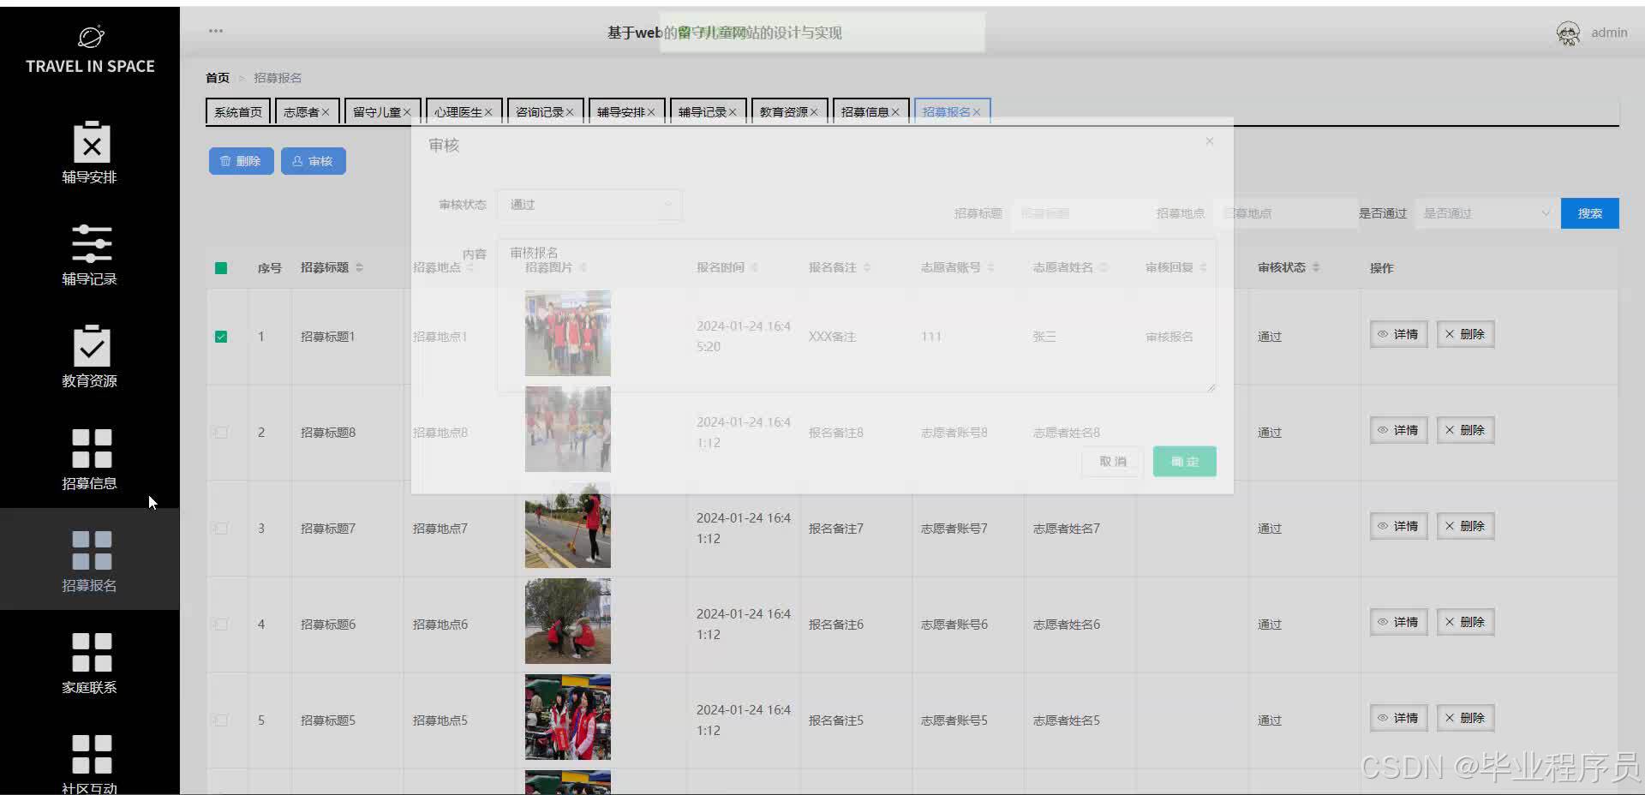Uncheck the row 1 招募标题1 checkbox
This screenshot has height=795, width=1645.
(221, 337)
